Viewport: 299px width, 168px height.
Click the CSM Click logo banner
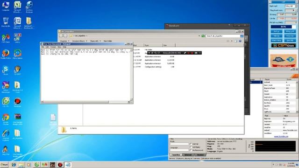click(x=284, y=46)
